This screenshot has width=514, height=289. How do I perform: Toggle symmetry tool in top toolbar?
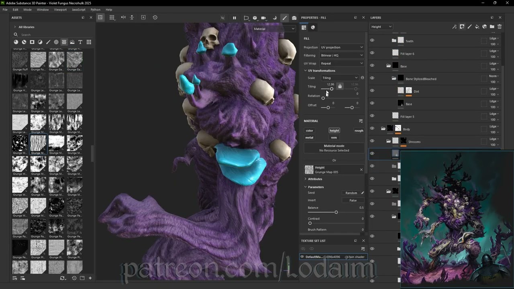coord(123,18)
